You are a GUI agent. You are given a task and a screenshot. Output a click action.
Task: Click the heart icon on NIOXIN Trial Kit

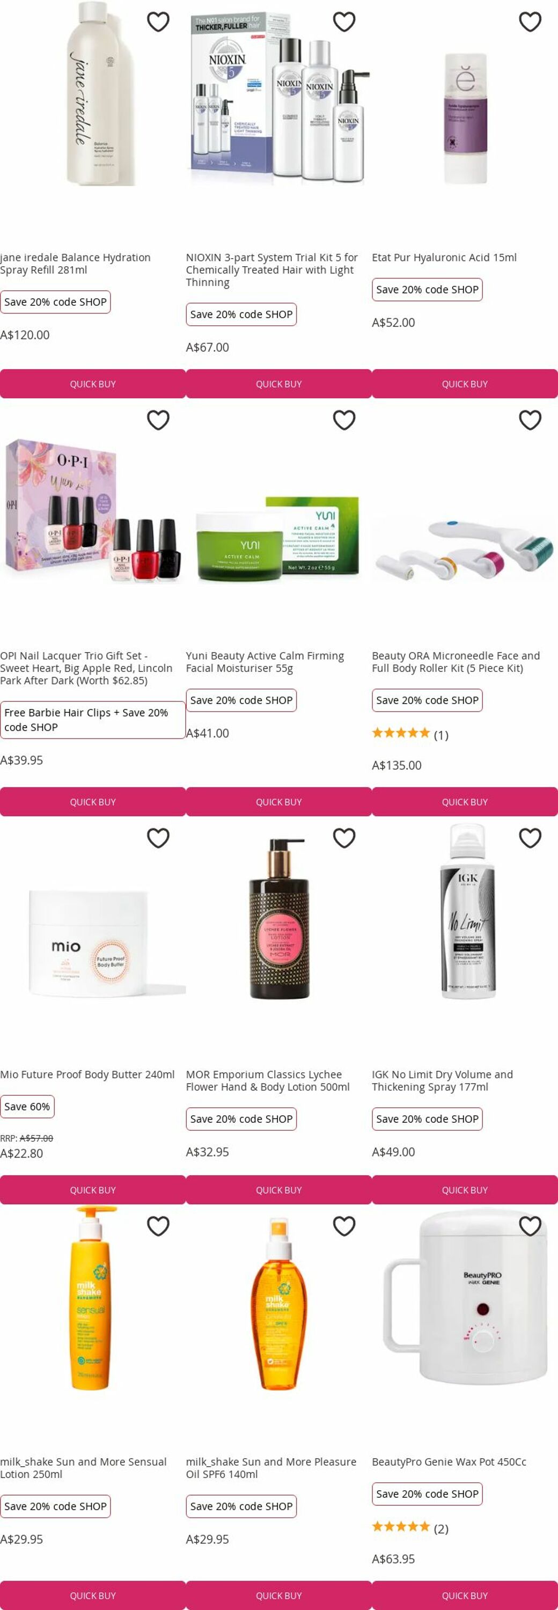click(344, 22)
